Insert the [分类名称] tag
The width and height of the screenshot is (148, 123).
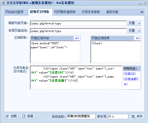point(131,79)
